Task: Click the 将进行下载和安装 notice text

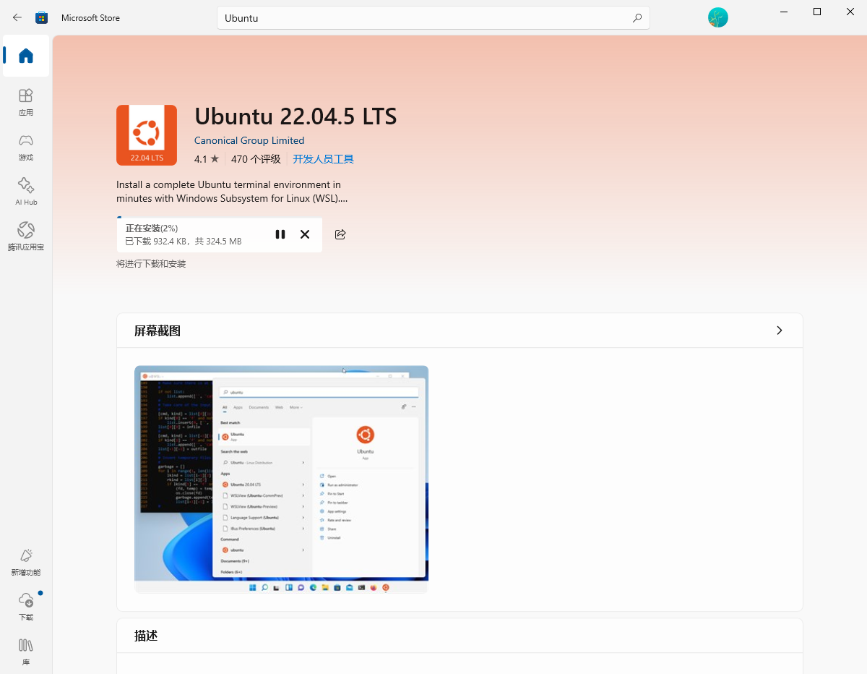Action: point(151,264)
